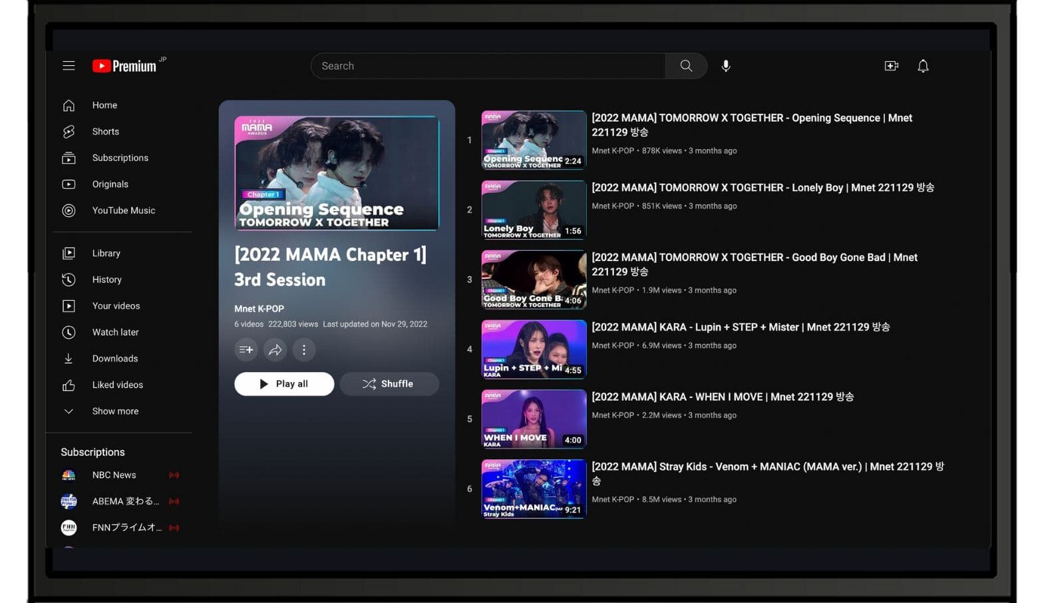The image size is (1040, 603).
Task: Open TXT Good Boy Gone Bad title
Action: (755, 264)
